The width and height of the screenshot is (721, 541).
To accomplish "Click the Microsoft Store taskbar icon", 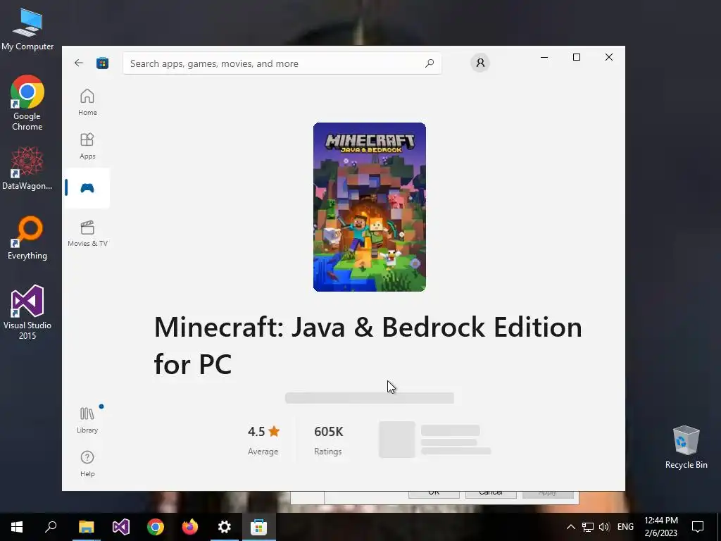I will click(259, 527).
